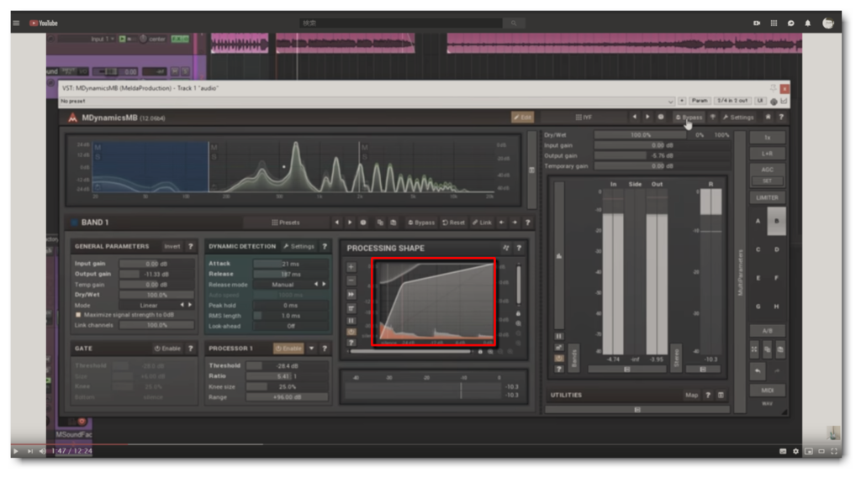Paste Band 1 settings icon

[394, 223]
